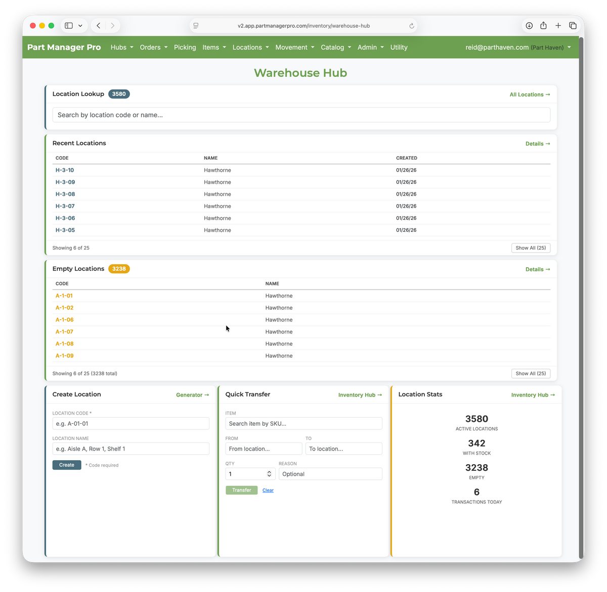607x592 pixels.
Task: Click the 3580 badge beside Location Lookup
Action: pyautogui.click(x=119, y=94)
